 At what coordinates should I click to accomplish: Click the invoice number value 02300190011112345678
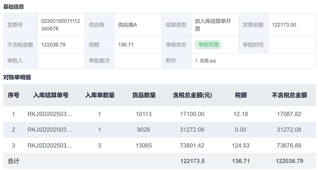coord(61,25)
